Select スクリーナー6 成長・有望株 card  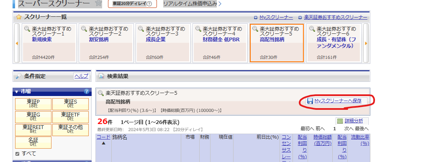coord(334,43)
